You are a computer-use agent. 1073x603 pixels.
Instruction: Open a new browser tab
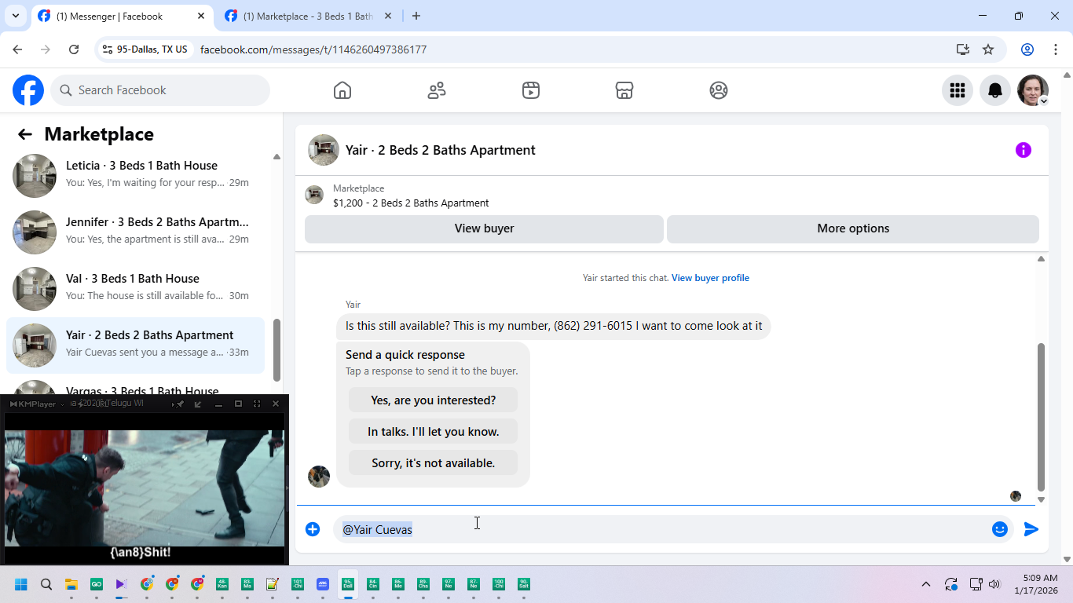point(416,16)
